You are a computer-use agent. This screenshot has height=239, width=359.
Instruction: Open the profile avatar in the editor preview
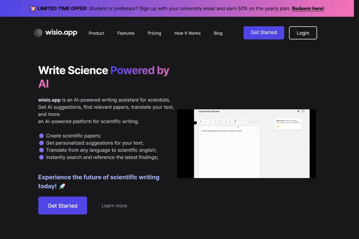coord(303,111)
